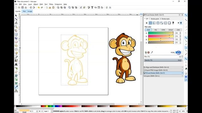
Task: Open the File menu
Action: point(16,4)
